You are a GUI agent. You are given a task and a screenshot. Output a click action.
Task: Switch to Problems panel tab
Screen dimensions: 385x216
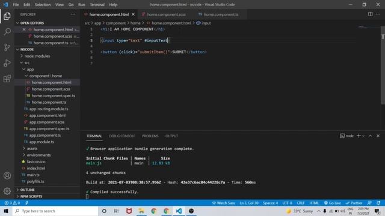[x=150, y=136]
